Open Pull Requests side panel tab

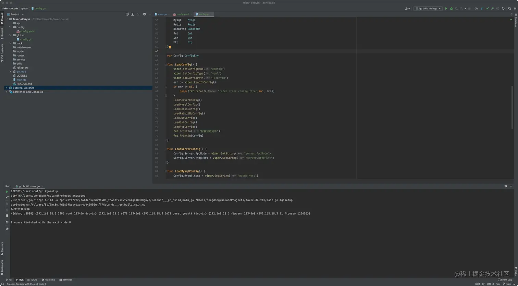[2, 52]
